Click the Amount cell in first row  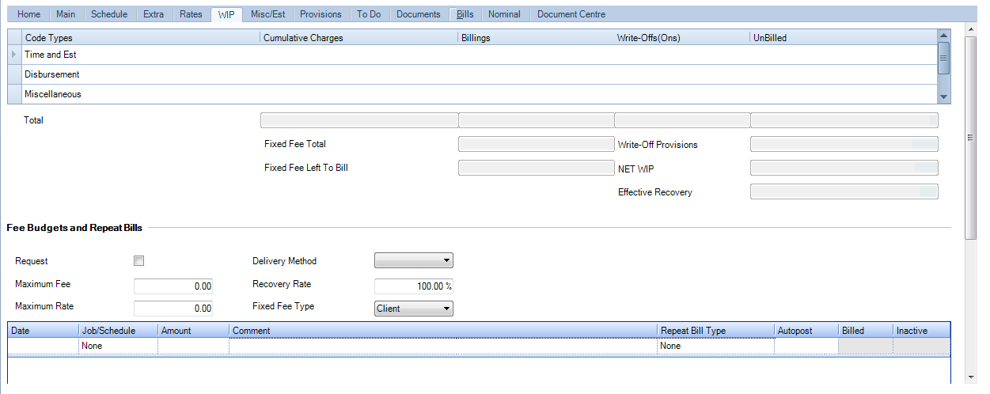pyautogui.click(x=193, y=346)
